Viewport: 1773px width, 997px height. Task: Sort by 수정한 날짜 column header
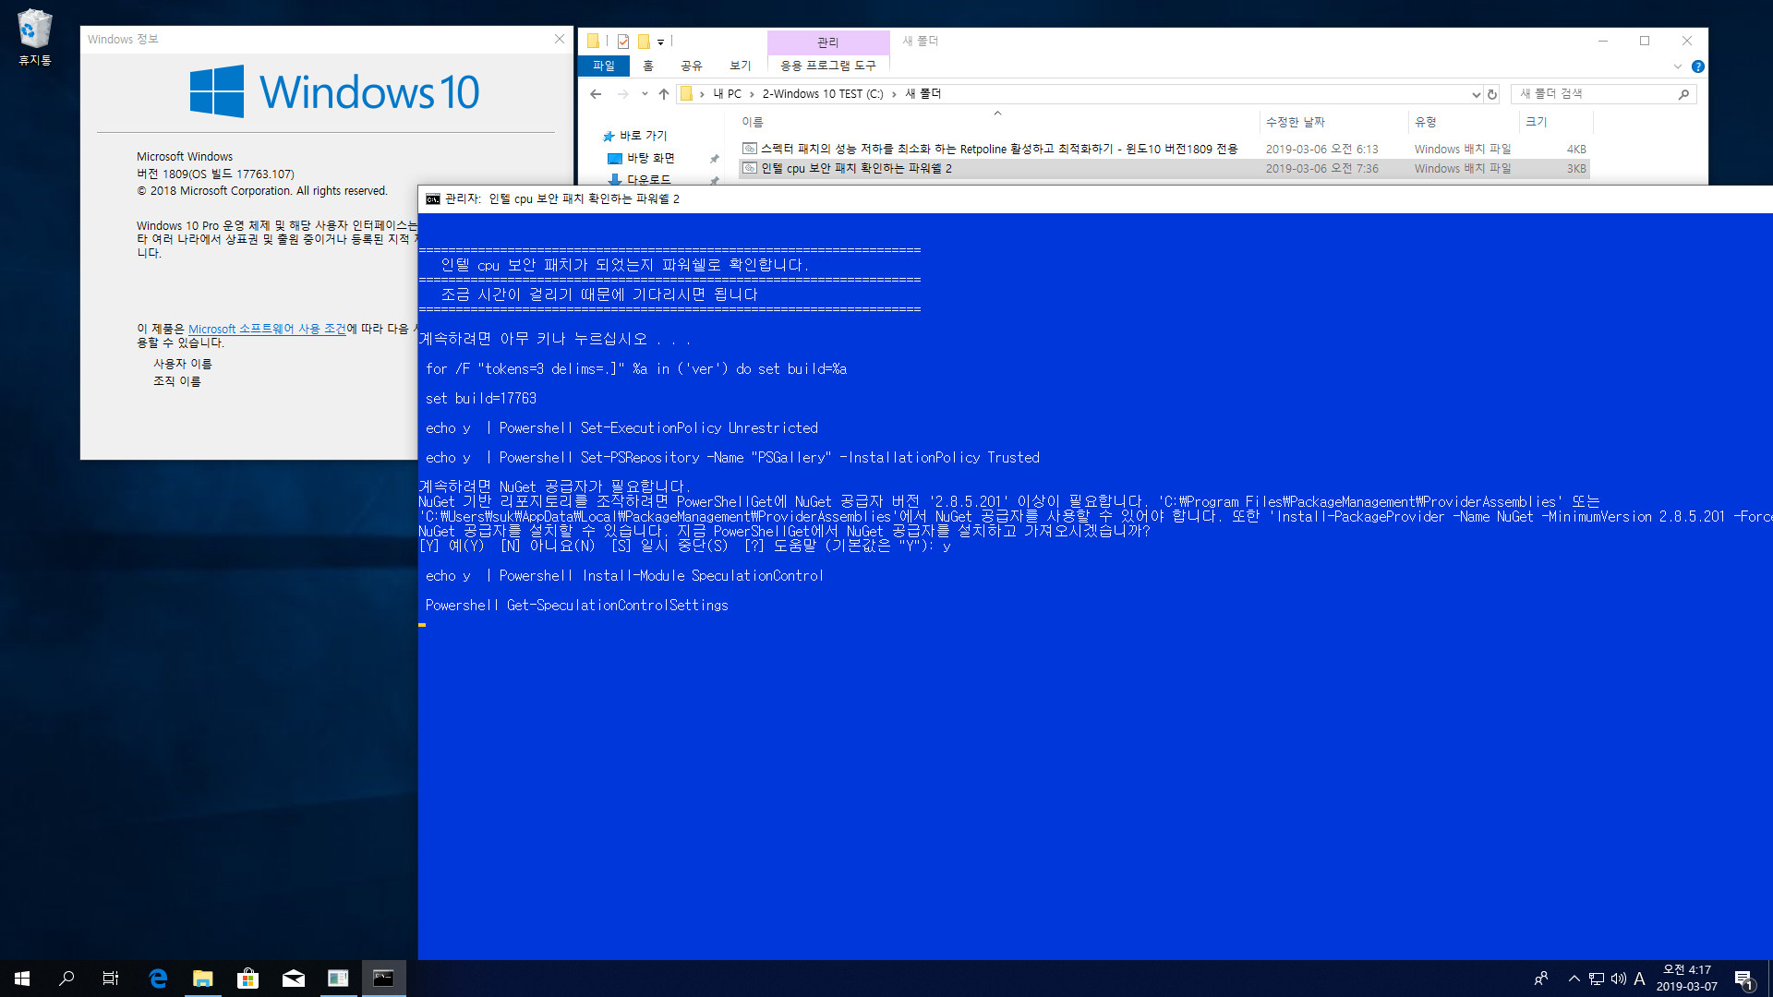[1295, 122]
